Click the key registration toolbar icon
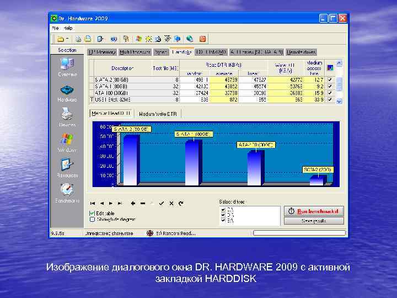397x298 pixels. (126, 39)
